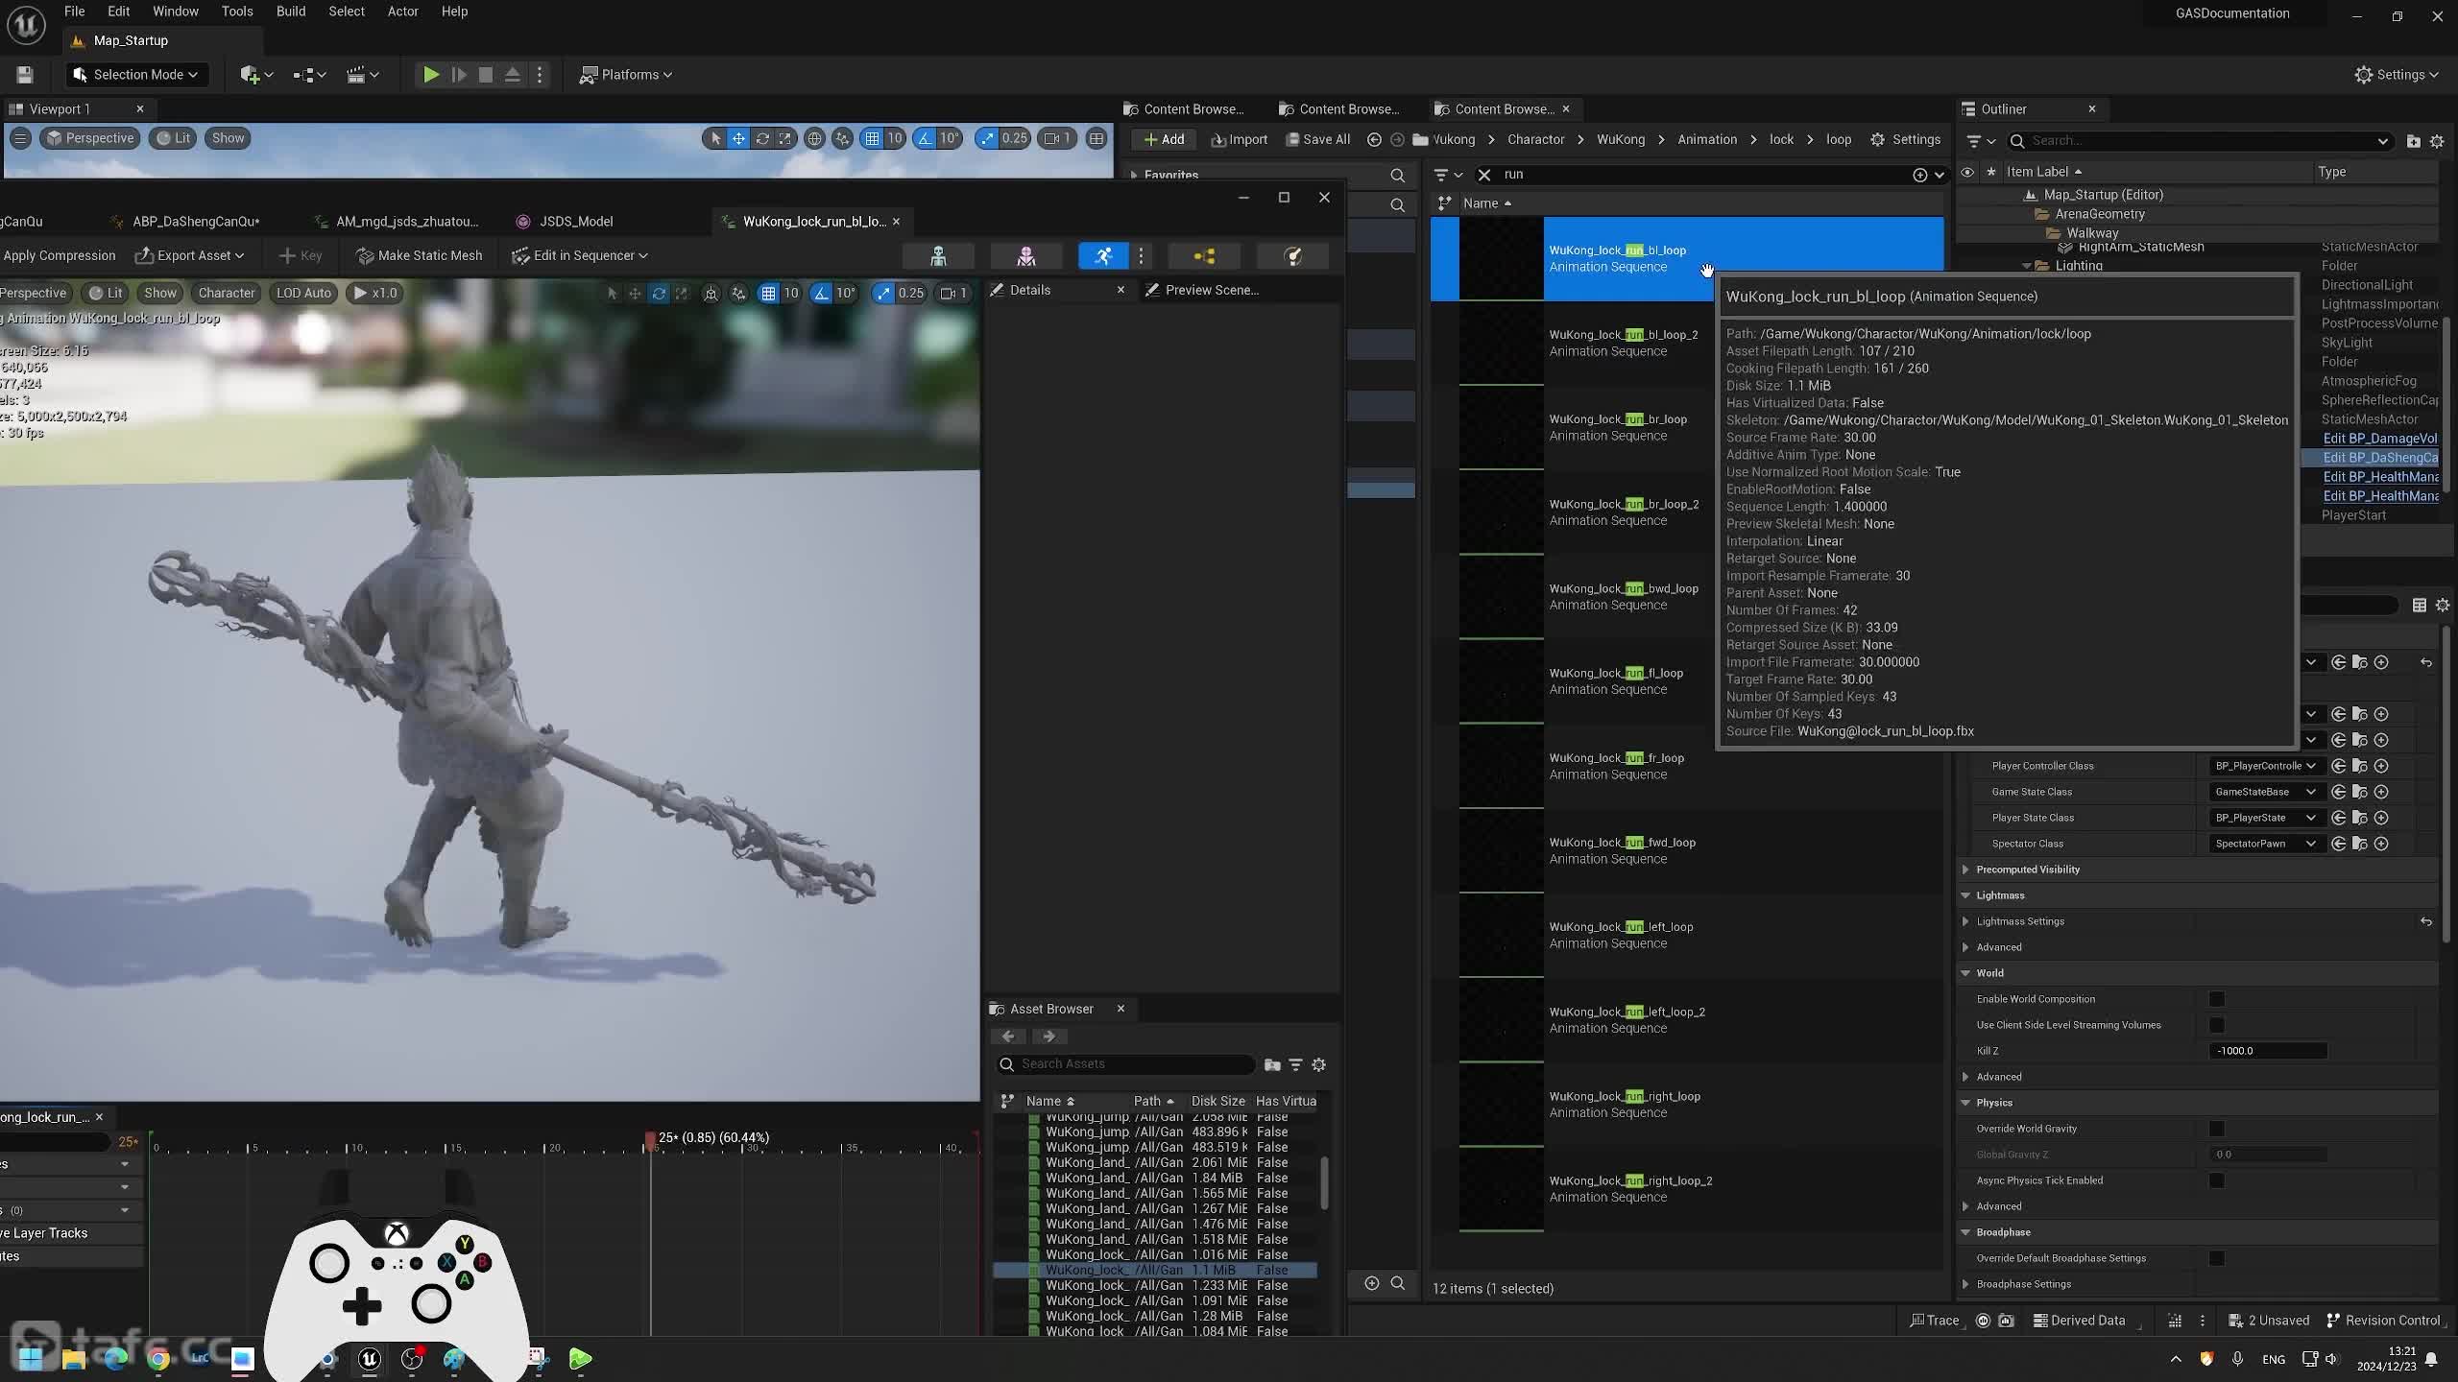Image resolution: width=2458 pixels, height=1382 pixels.
Task: Click Make Static Mesh button
Action: coord(420,255)
